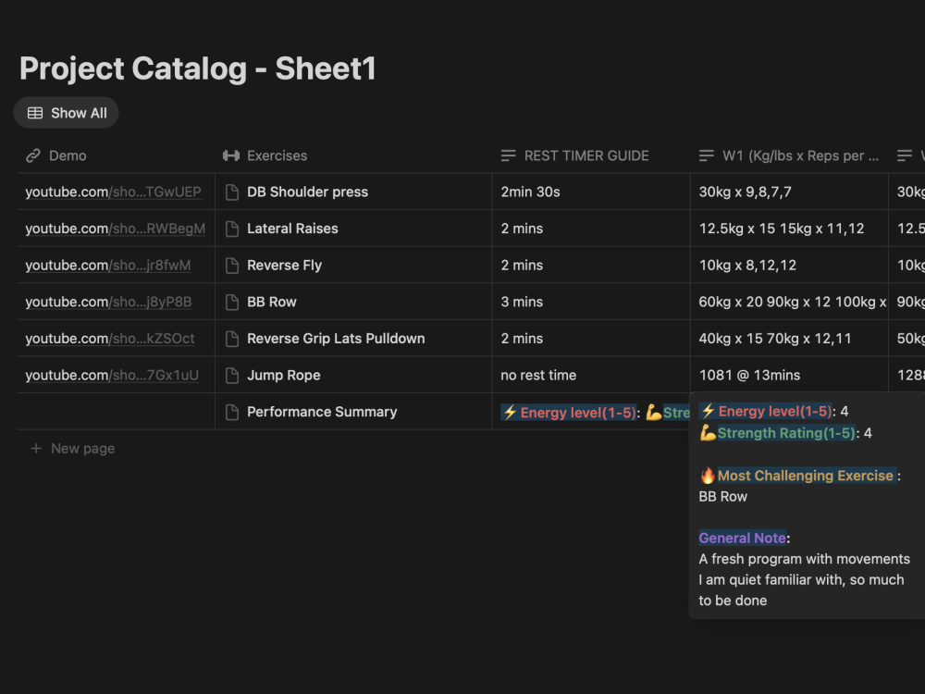This screenshot has width=925, height=694.
Task: Click 'Most Challenging Exercise' label in popup
Action: [x=806, y=476]
